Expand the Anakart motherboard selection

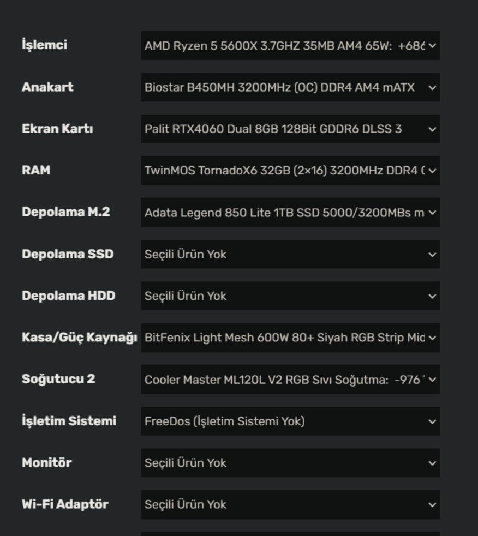[x=290, y=87]
